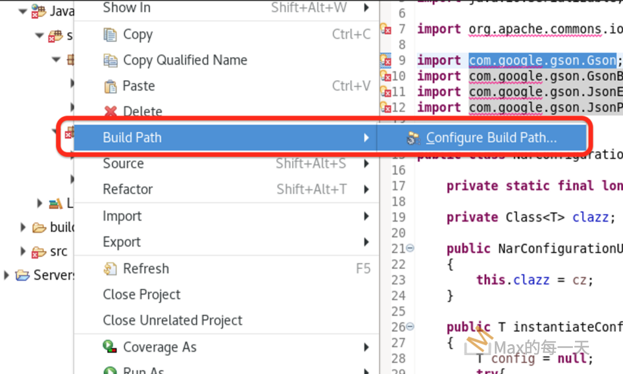
Task: Click the Copy Qualified Name icon
Action: coord(110,60)
